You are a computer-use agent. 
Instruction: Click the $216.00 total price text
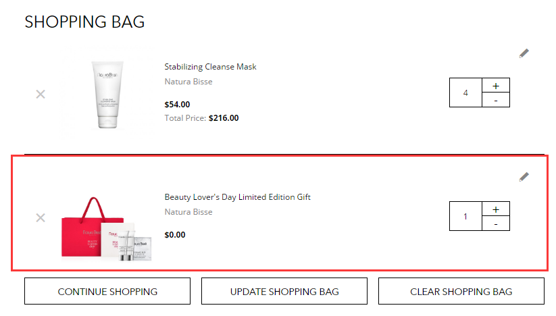point(224,118)
